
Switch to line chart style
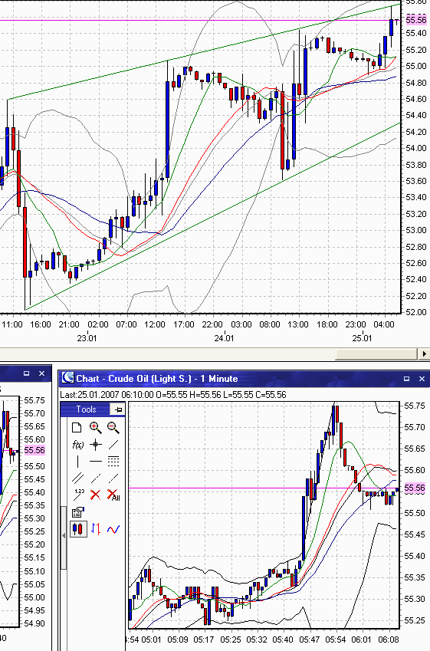point(113,529)
